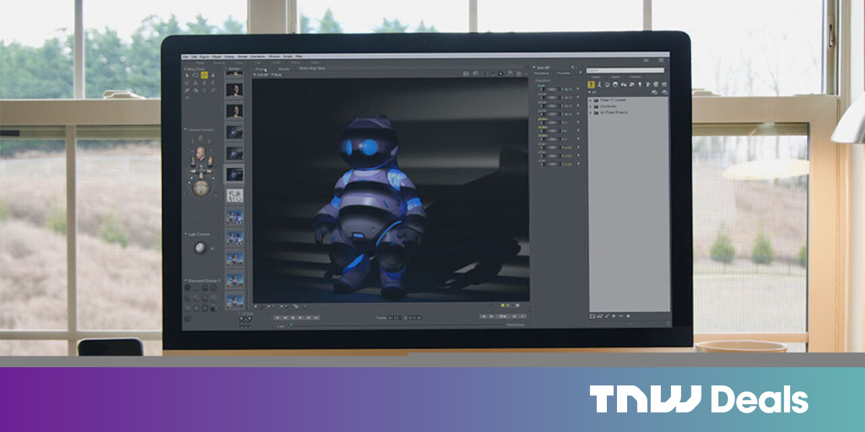Click the plus icon below the library list
Image resolution: width=865 pixels, height=432 pixels.
[x=613, y=316]
